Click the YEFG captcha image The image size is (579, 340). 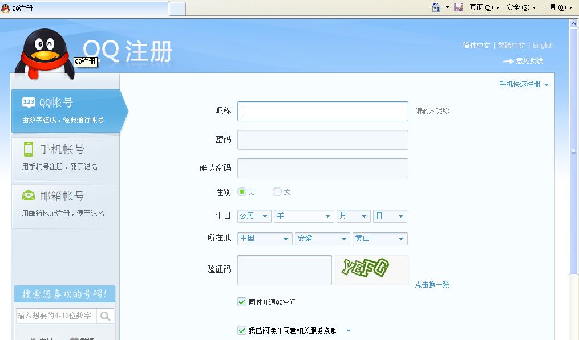pos(371,270)
